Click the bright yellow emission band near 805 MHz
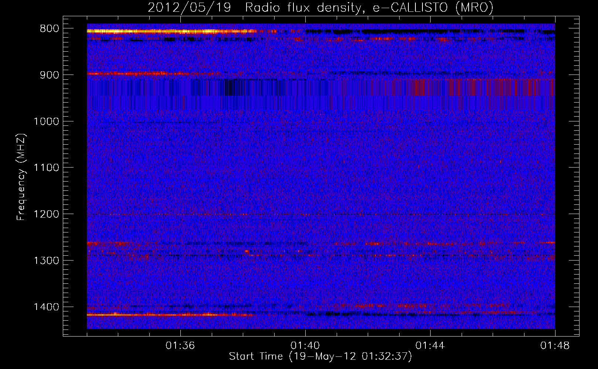Image resolution: width=598 pixels, height=369 pixels. click(172, 31)
